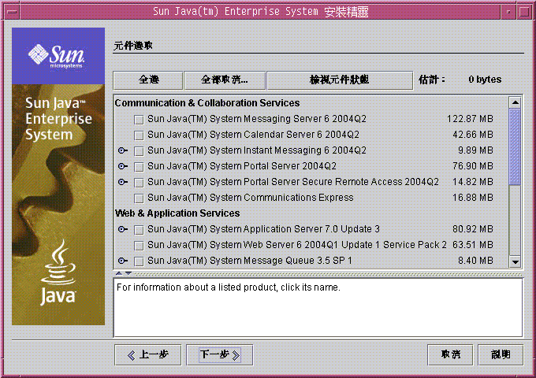Click the Web & Application Services heading
This screenshot has width=536, height=378.
point(177,213)
